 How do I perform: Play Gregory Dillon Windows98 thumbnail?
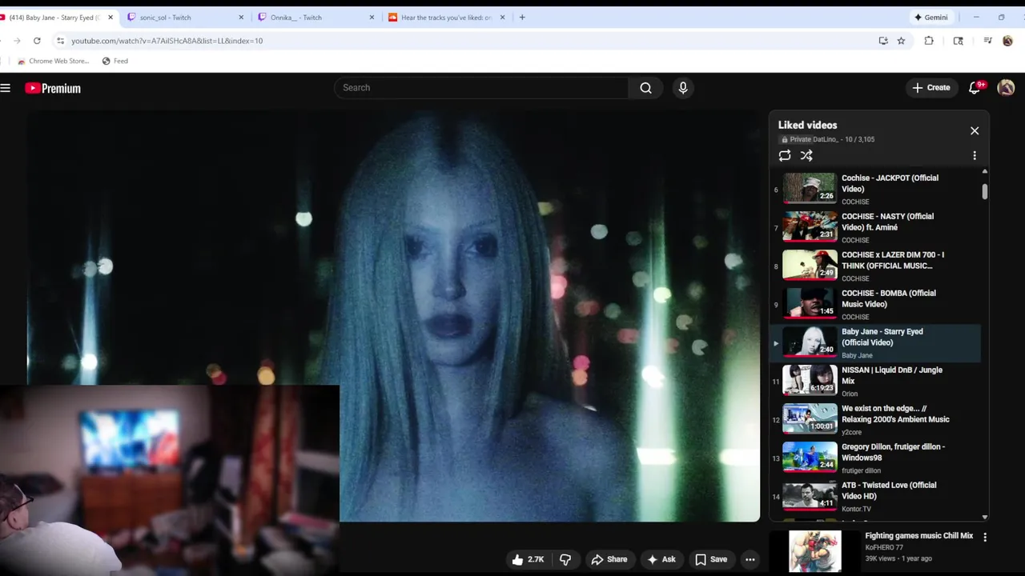810,458
